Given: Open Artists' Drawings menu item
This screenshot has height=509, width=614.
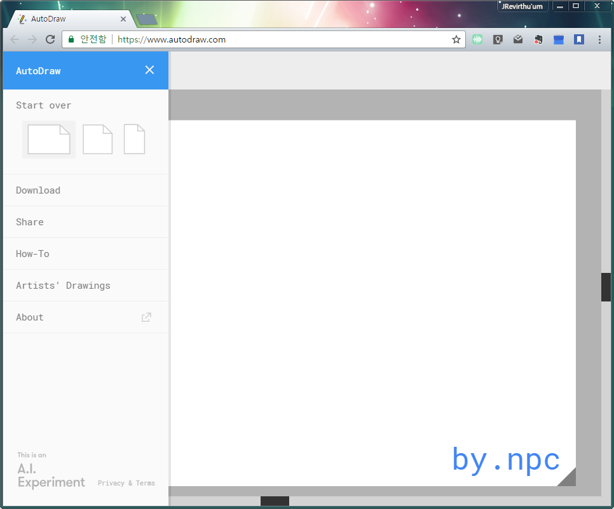Looking at the screenshot, I should point(86,286).
